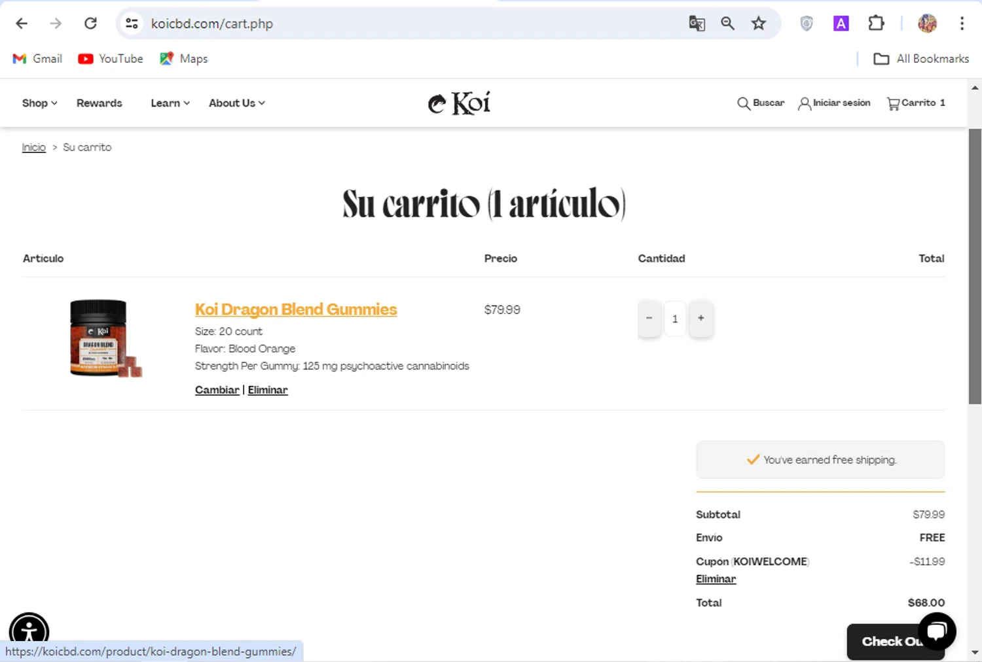Open the purple A extension
The height and width of the screenshot is (662, 982).
point(841,24)
